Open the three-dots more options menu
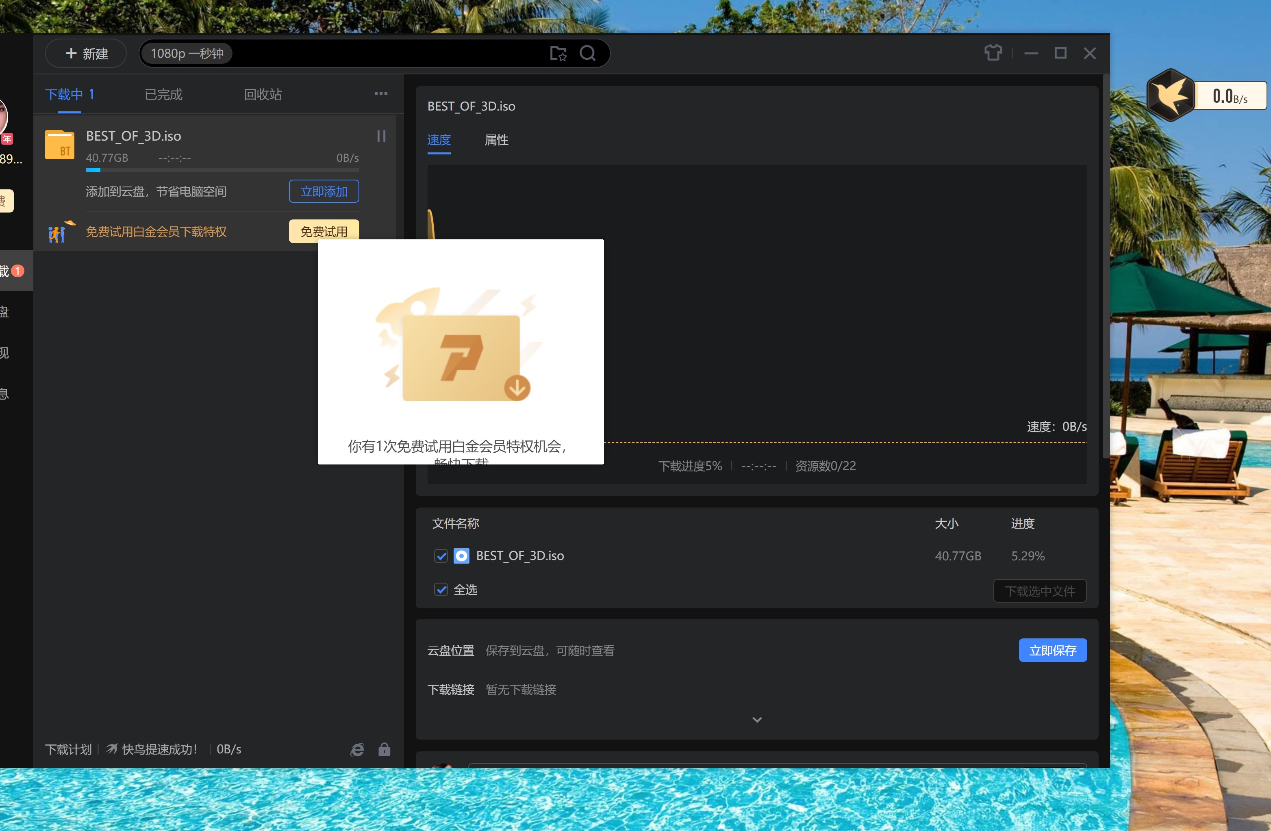The width and height of the screenshot is (1271, 831). [381, 93]
